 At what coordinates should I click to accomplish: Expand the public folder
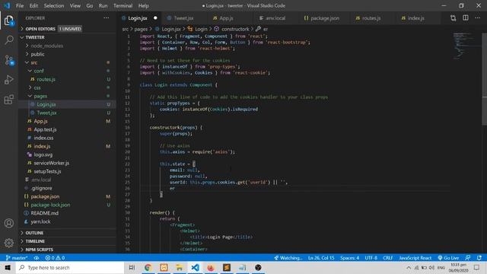pos(68,54)
